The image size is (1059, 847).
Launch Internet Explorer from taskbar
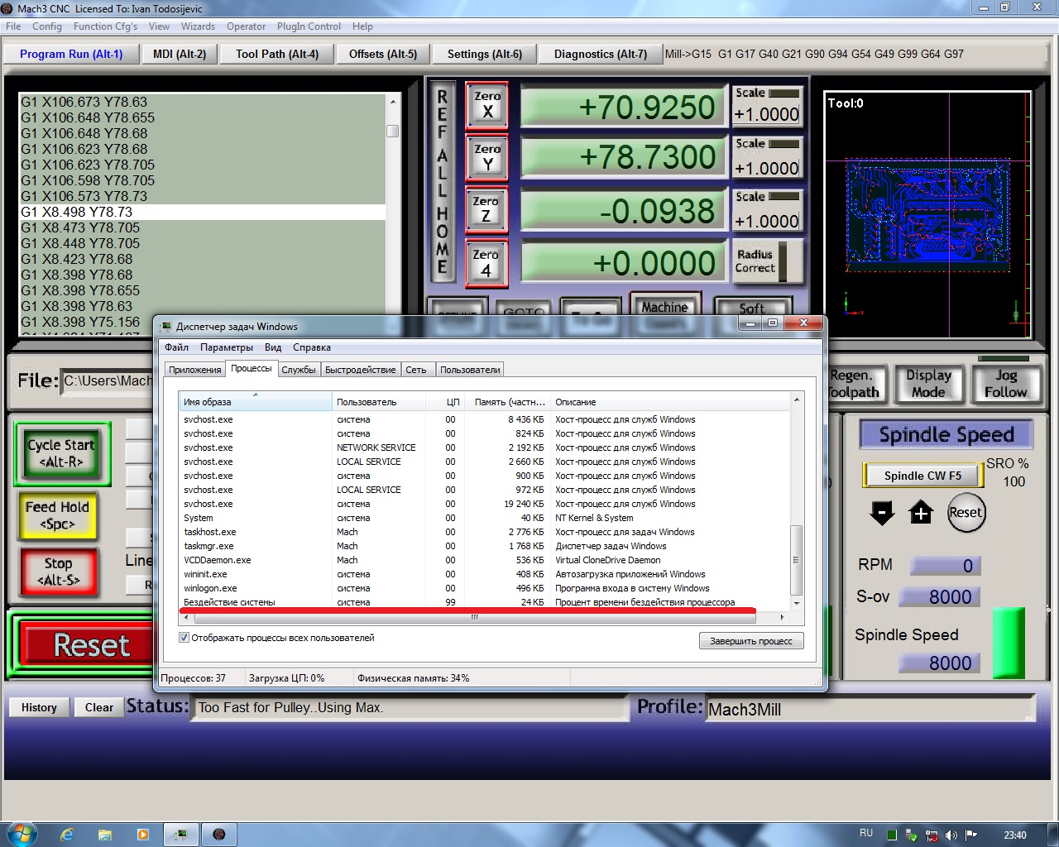[67, 835]
